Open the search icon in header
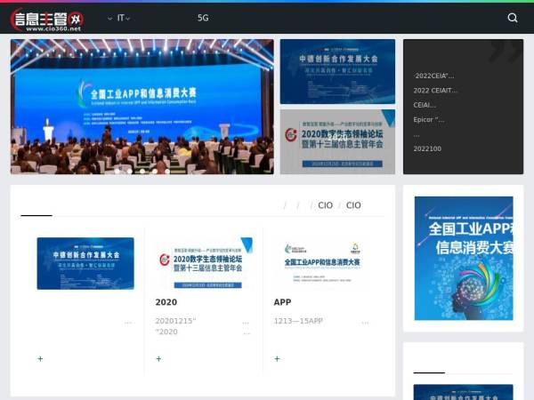The width and height of the screenshot is (534, 400). (513, 18)
